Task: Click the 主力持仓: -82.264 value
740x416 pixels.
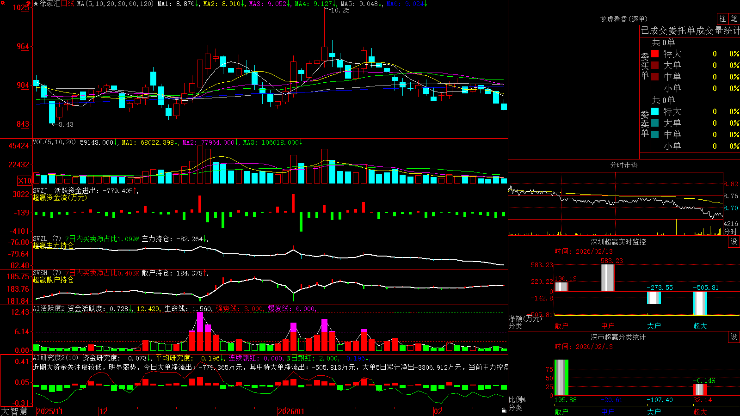Action: pos(173,239)
